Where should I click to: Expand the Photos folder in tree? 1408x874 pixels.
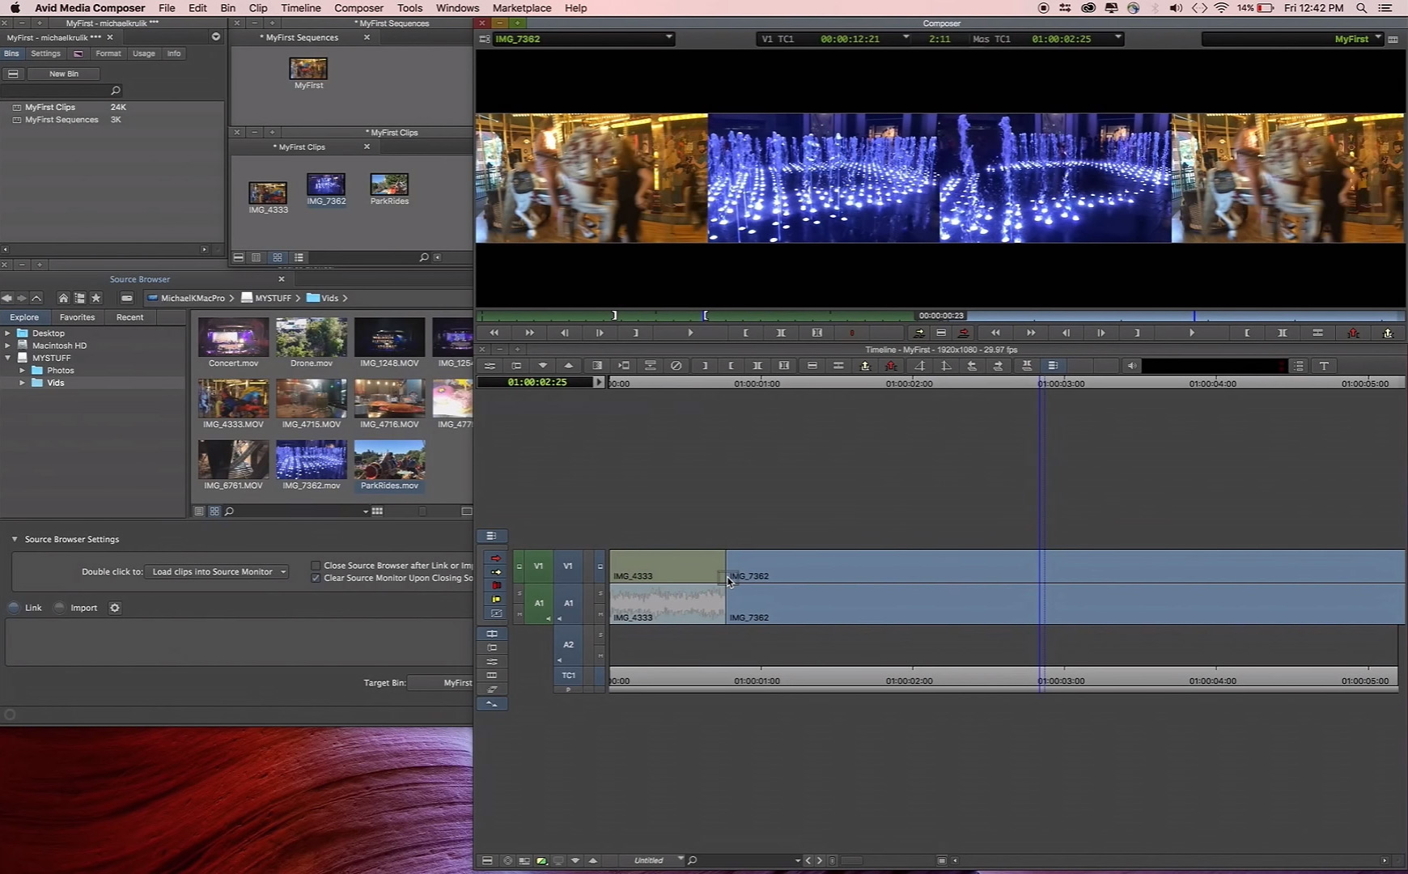coord(23,371)
